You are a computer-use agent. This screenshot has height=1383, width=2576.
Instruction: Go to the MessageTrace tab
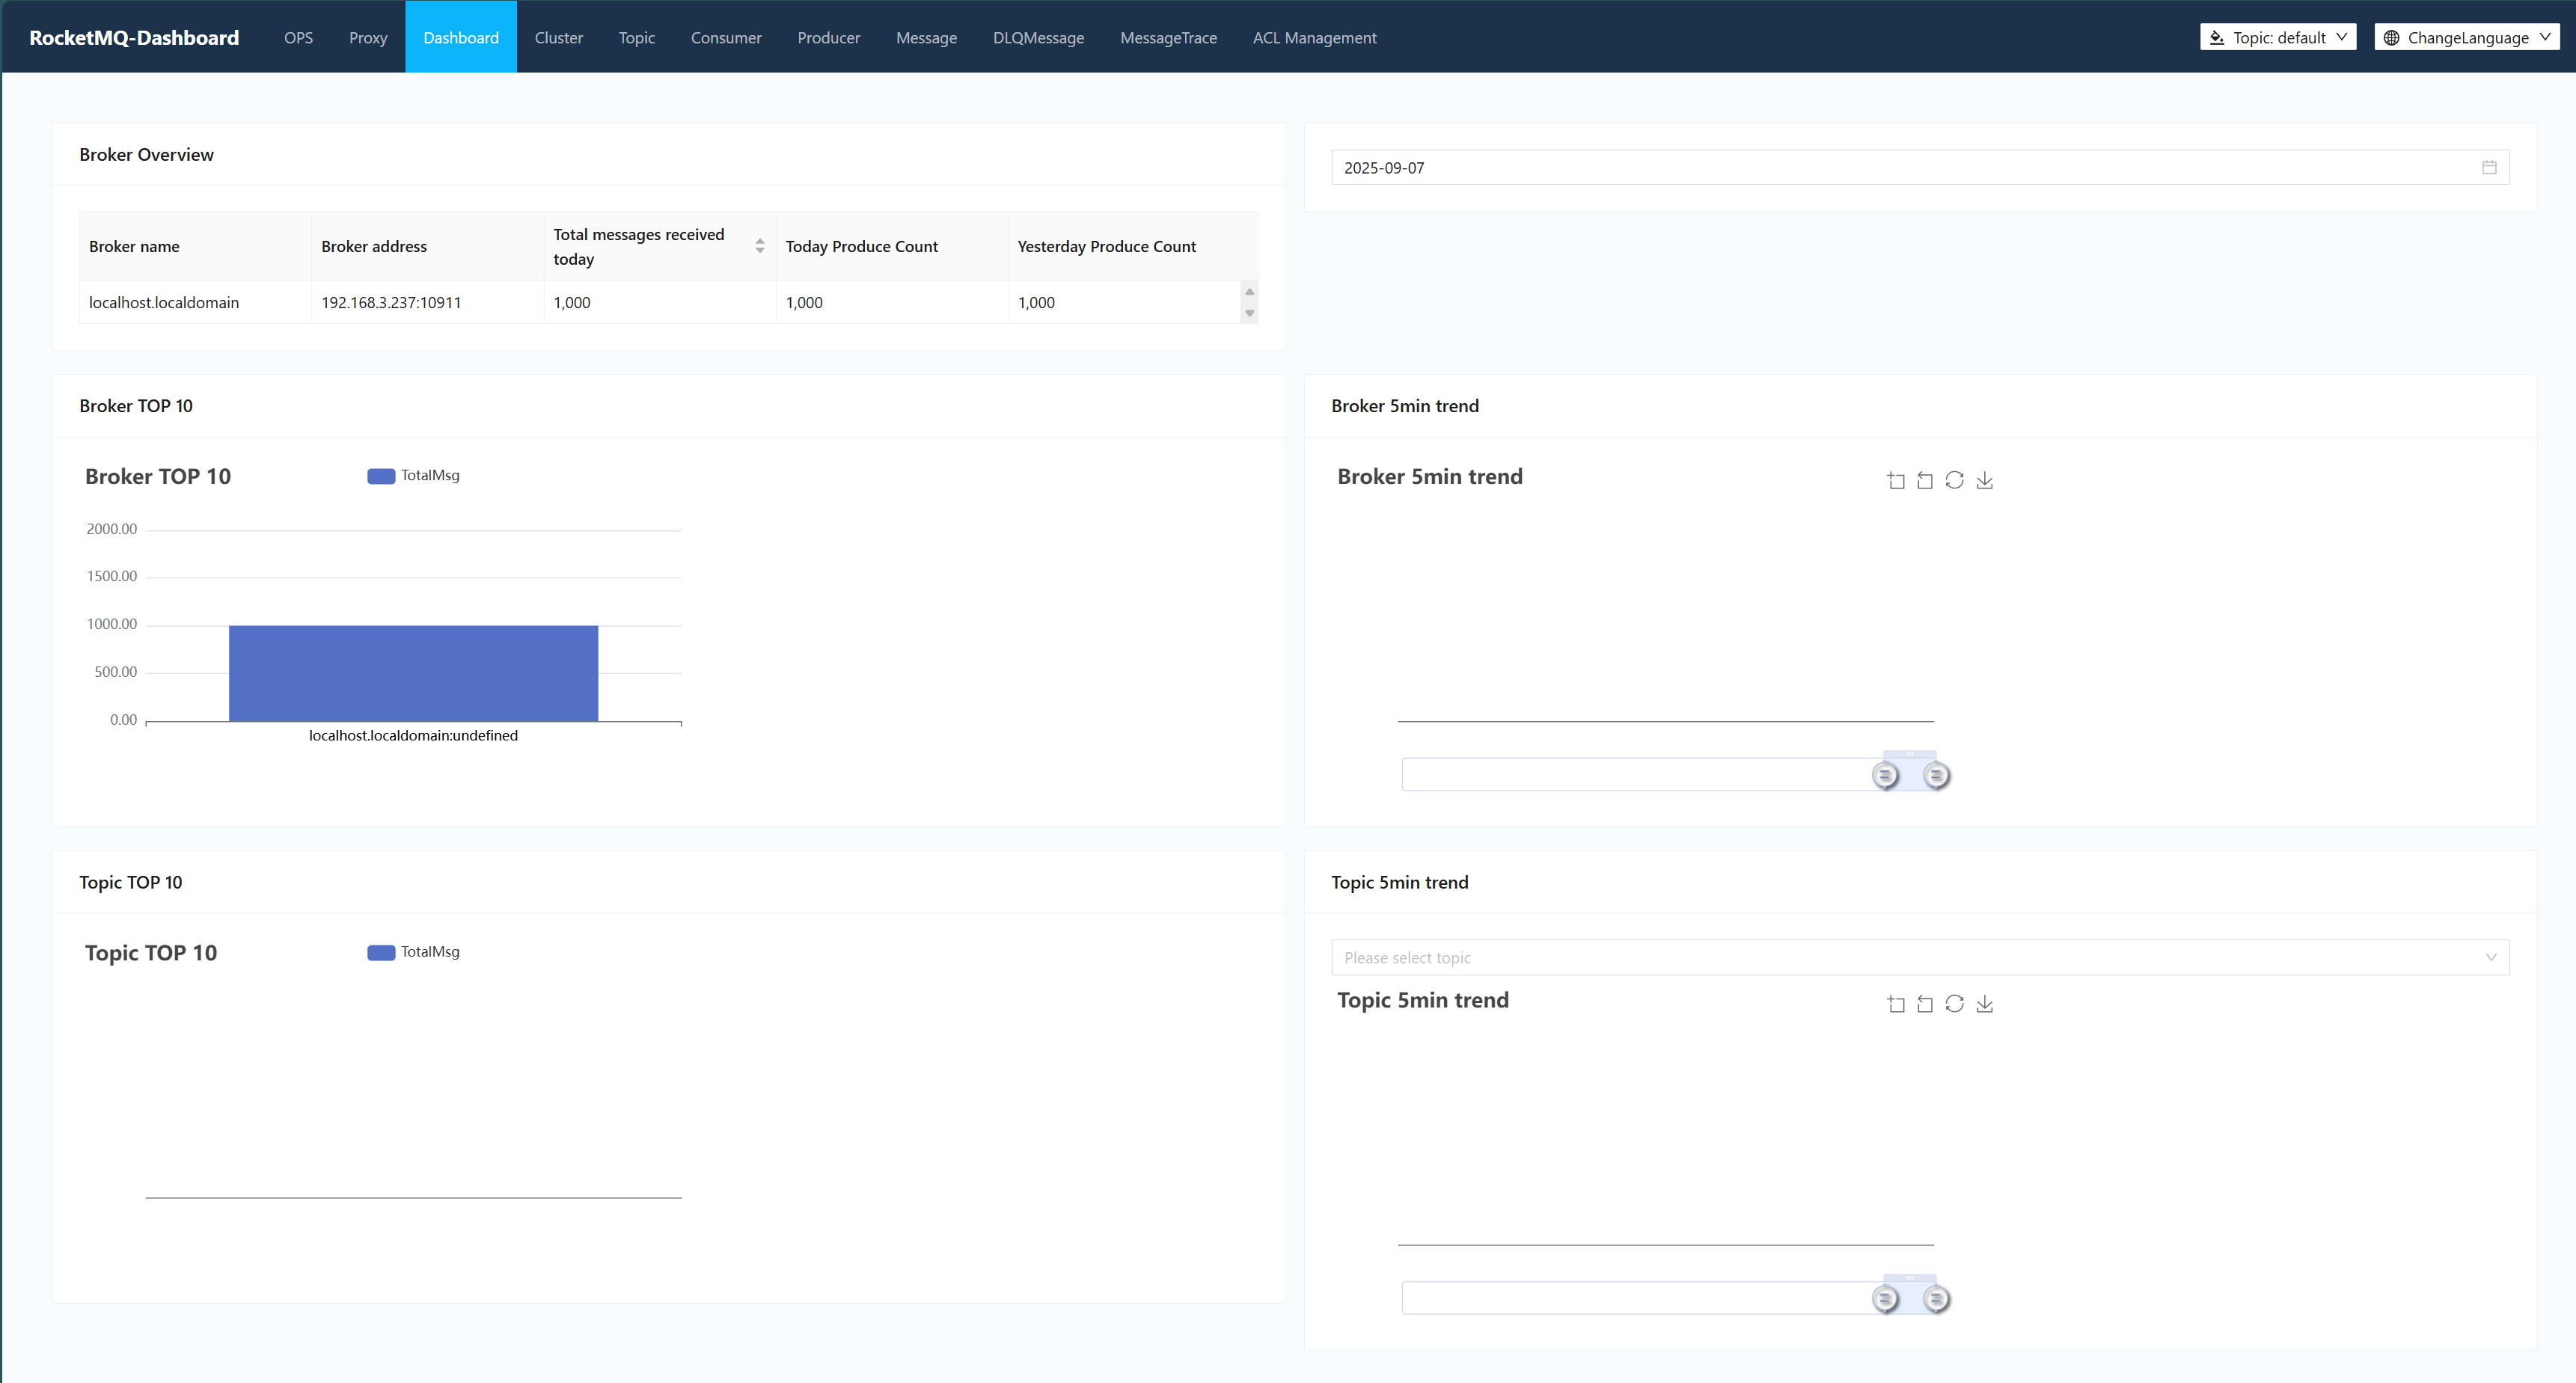(x=1167, y=37)
